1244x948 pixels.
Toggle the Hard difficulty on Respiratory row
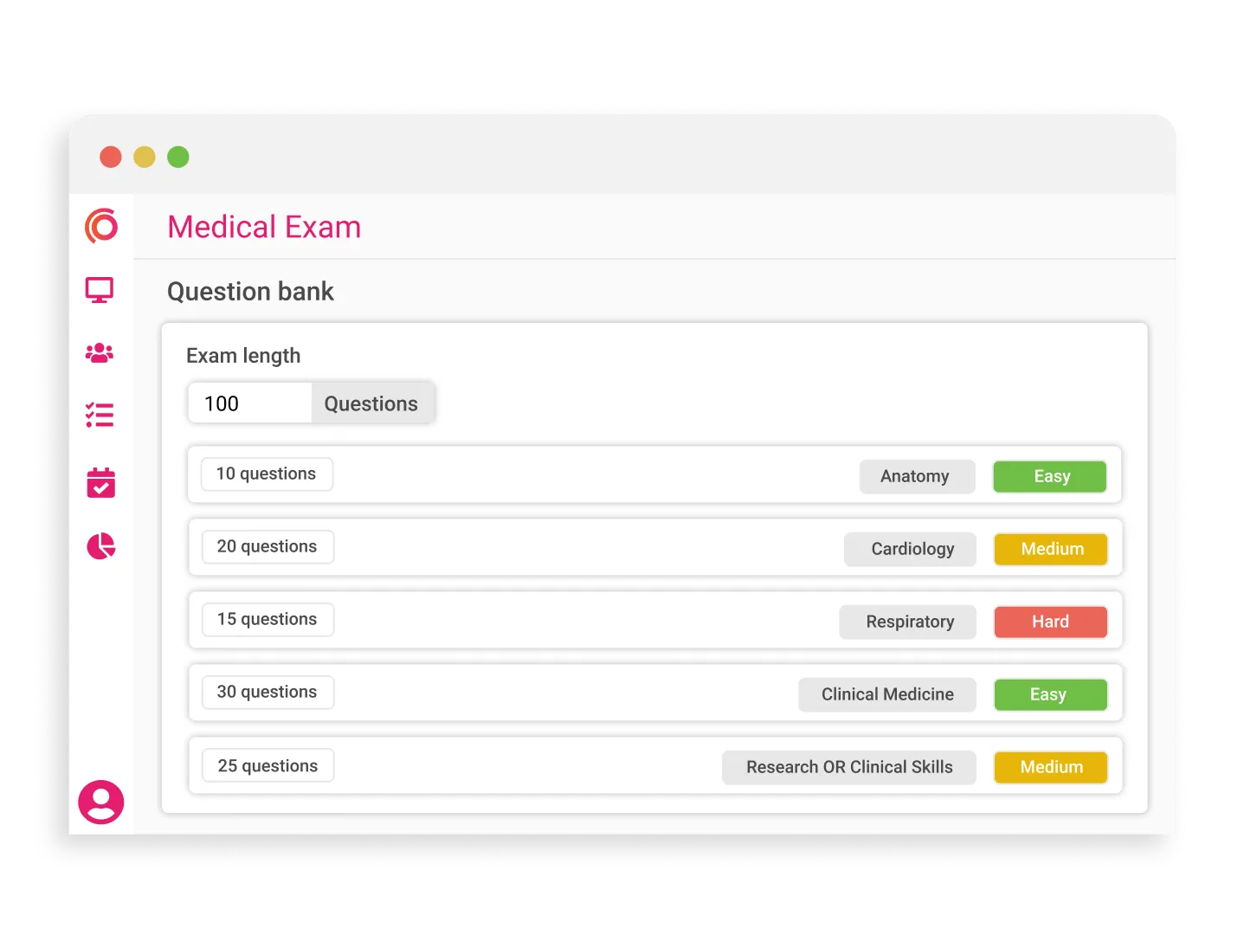(x=1050, y=622)
